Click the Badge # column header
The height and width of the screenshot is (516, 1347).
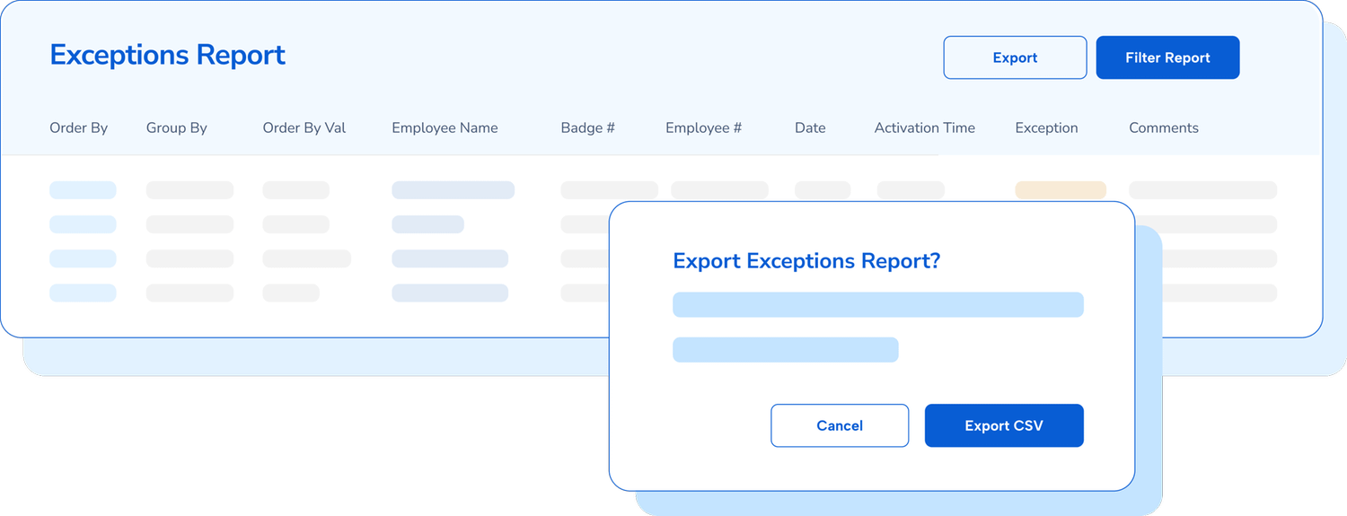pyautogui.click(x=587, y=127)
